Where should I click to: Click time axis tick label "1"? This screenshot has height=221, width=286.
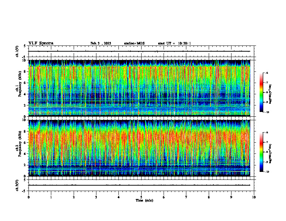51,197
